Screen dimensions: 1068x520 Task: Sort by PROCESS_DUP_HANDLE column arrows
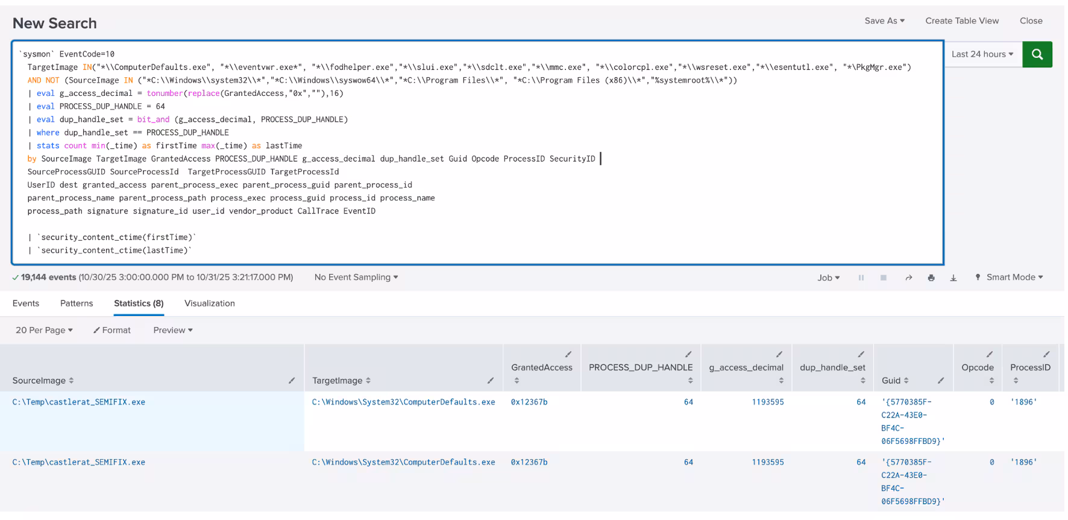point(690,381)
